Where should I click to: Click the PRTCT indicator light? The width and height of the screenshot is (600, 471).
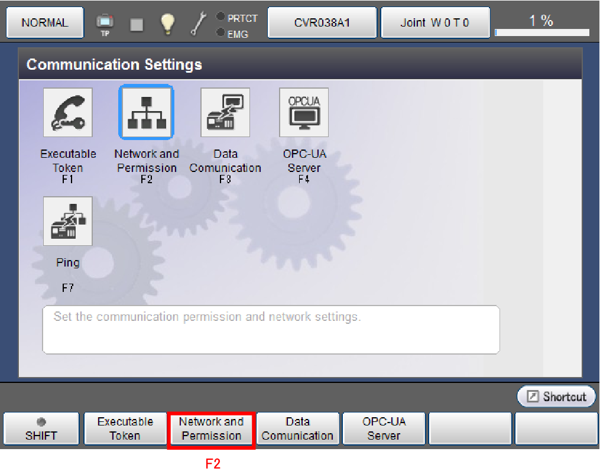click(x=220, y=17)
